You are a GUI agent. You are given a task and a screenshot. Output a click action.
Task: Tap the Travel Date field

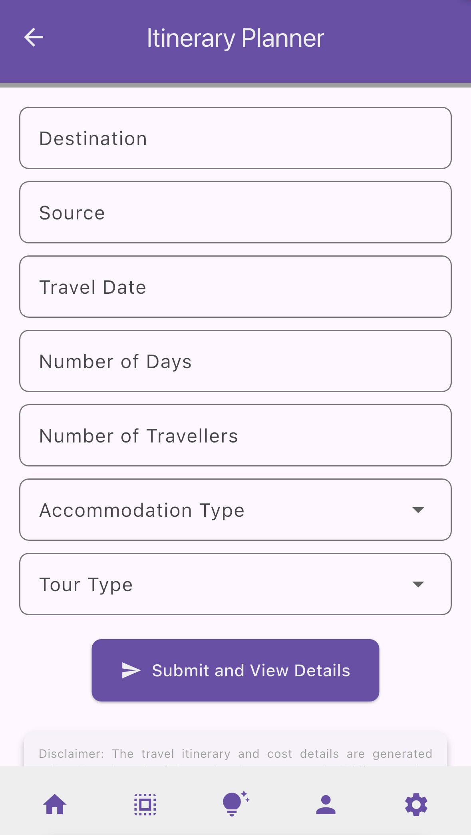235,287
